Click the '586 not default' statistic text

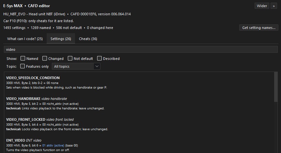(x=69, y=28)
